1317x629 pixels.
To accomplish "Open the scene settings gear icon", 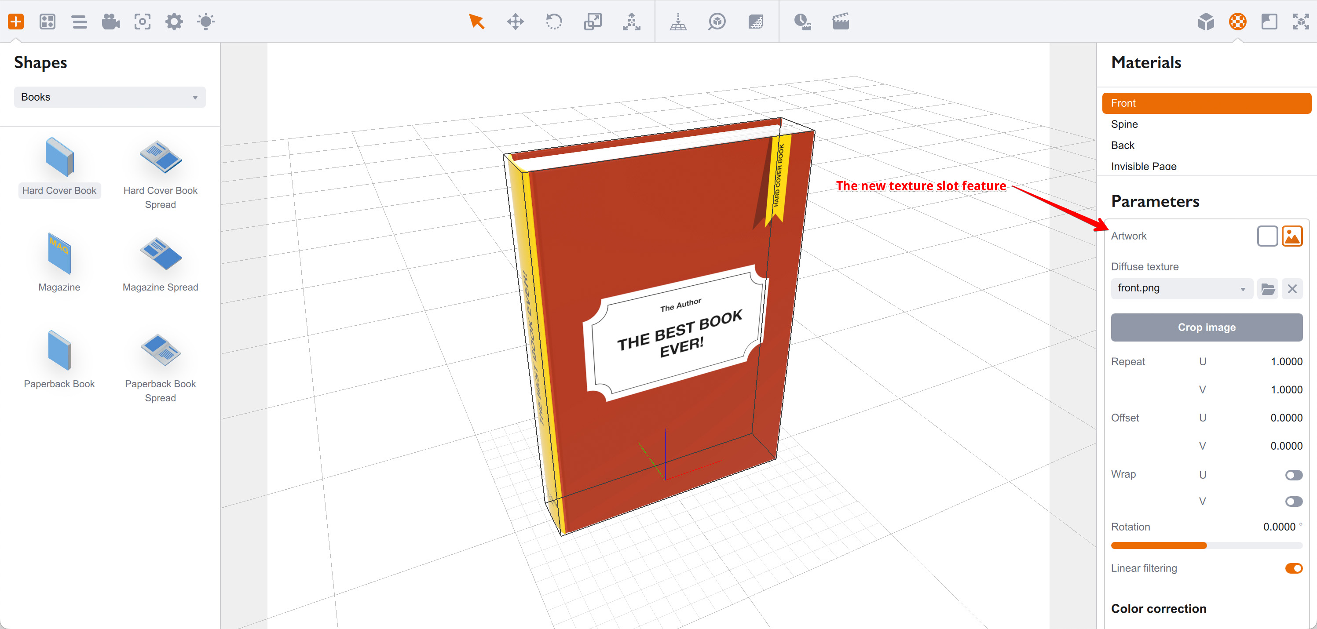I will click(x=174, y=22).
